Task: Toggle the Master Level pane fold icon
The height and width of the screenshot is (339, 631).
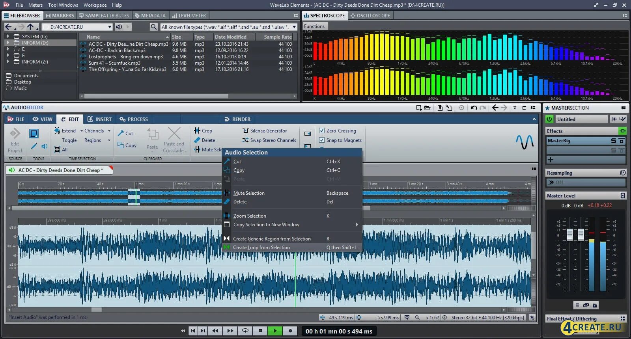Action: click(622, 196)
